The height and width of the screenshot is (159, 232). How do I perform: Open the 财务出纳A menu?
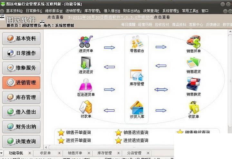coord(131,11)
